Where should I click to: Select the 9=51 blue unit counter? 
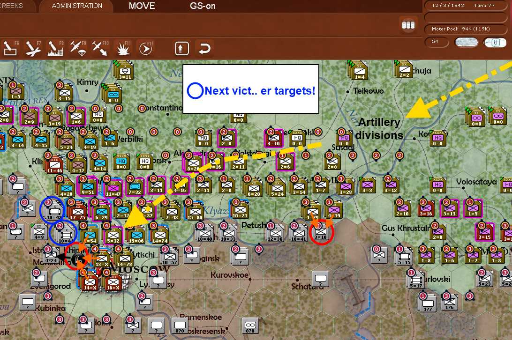[88, 187]
